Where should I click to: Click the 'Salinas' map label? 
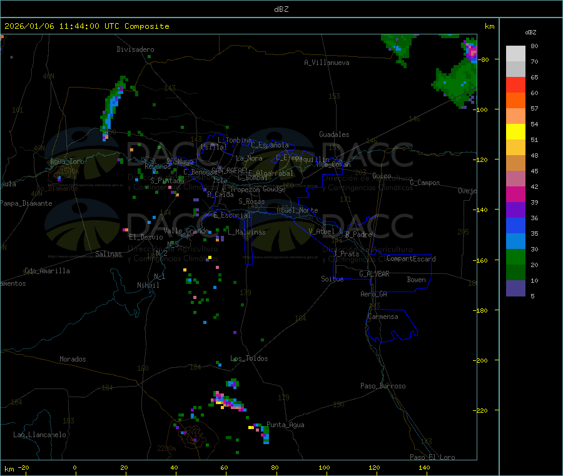click(108, 254)
